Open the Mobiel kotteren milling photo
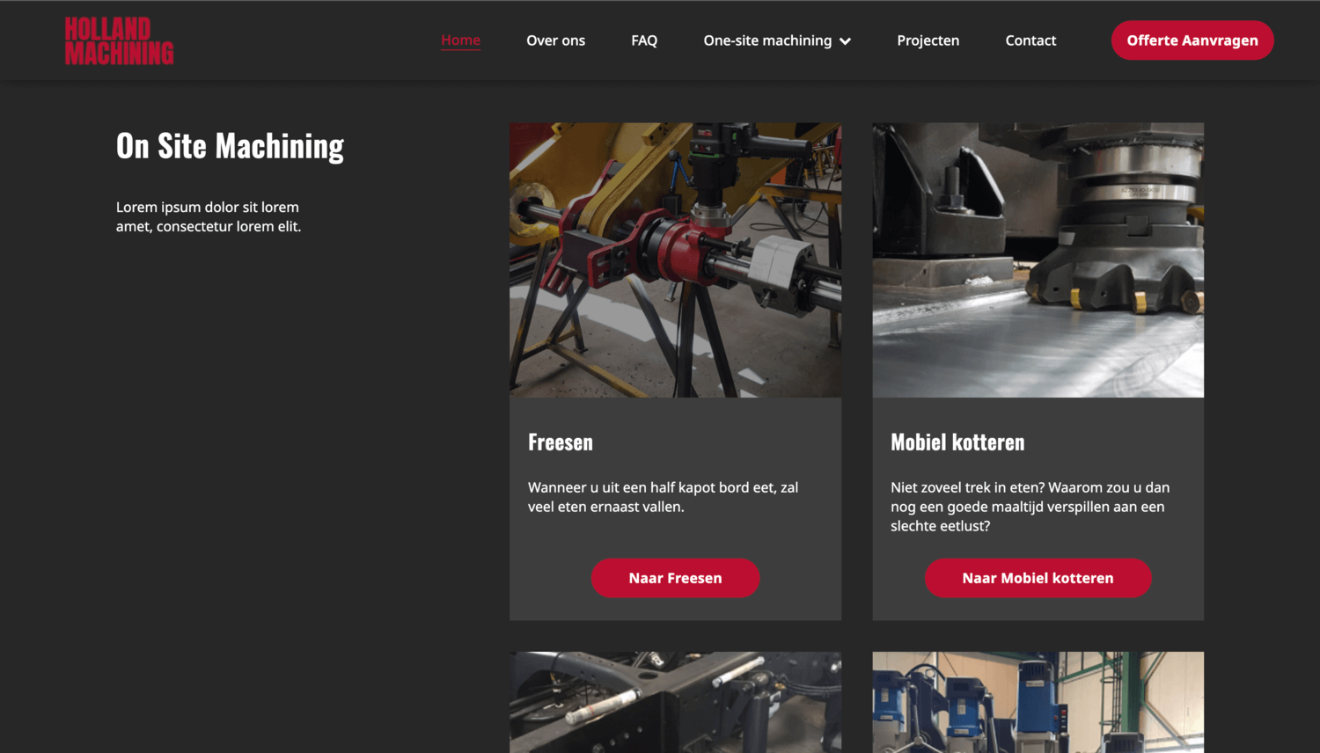This screenshot has width=1320, height=753. click(x=1038, y=260)
